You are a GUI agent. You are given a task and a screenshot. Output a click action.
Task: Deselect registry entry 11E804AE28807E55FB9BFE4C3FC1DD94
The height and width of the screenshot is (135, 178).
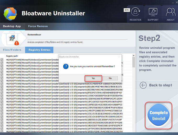click(2, 99)
